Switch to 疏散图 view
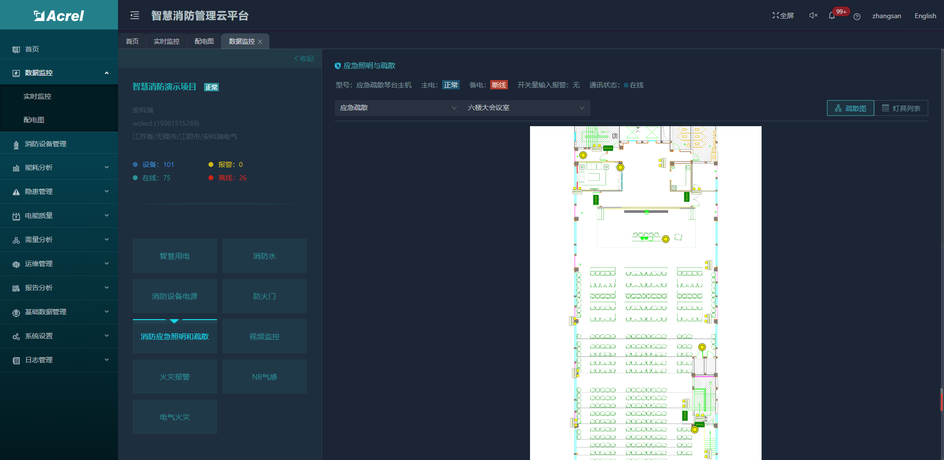 pyautogui.click(x=851, y=108)
